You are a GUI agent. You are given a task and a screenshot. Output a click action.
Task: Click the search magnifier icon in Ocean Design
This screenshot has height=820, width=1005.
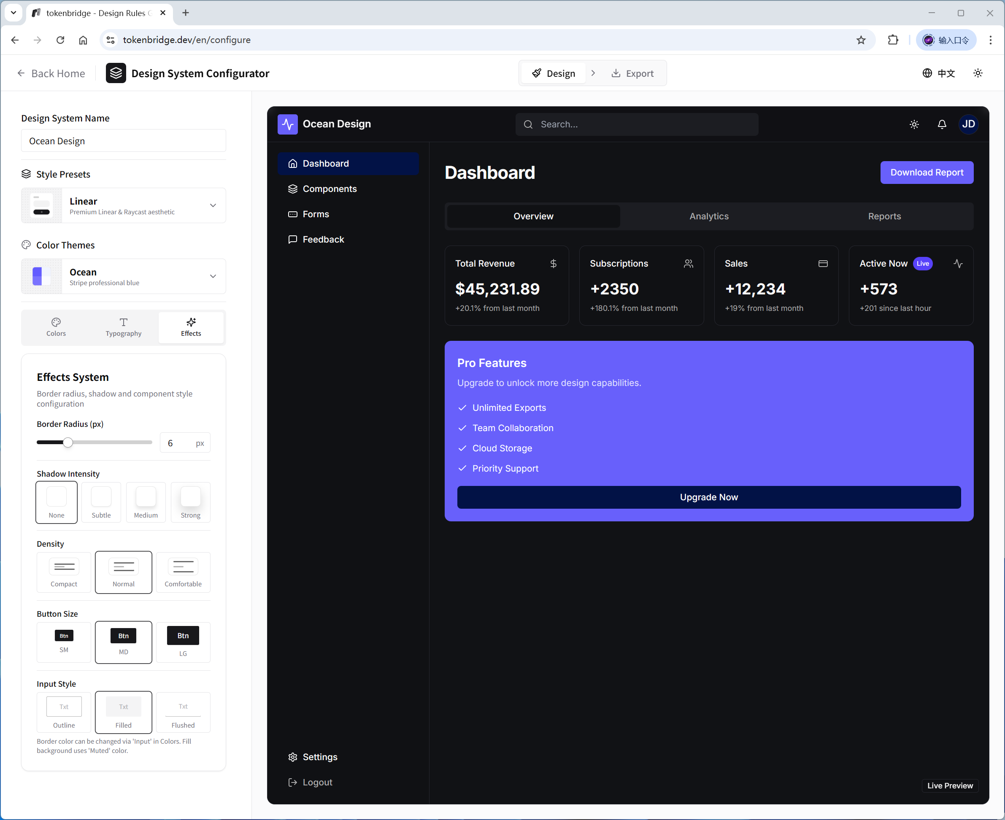(x=528, y=124)
